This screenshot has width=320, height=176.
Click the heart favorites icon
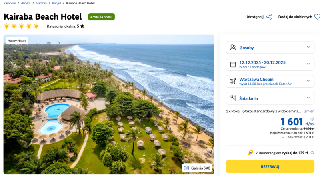click(317, 17)
